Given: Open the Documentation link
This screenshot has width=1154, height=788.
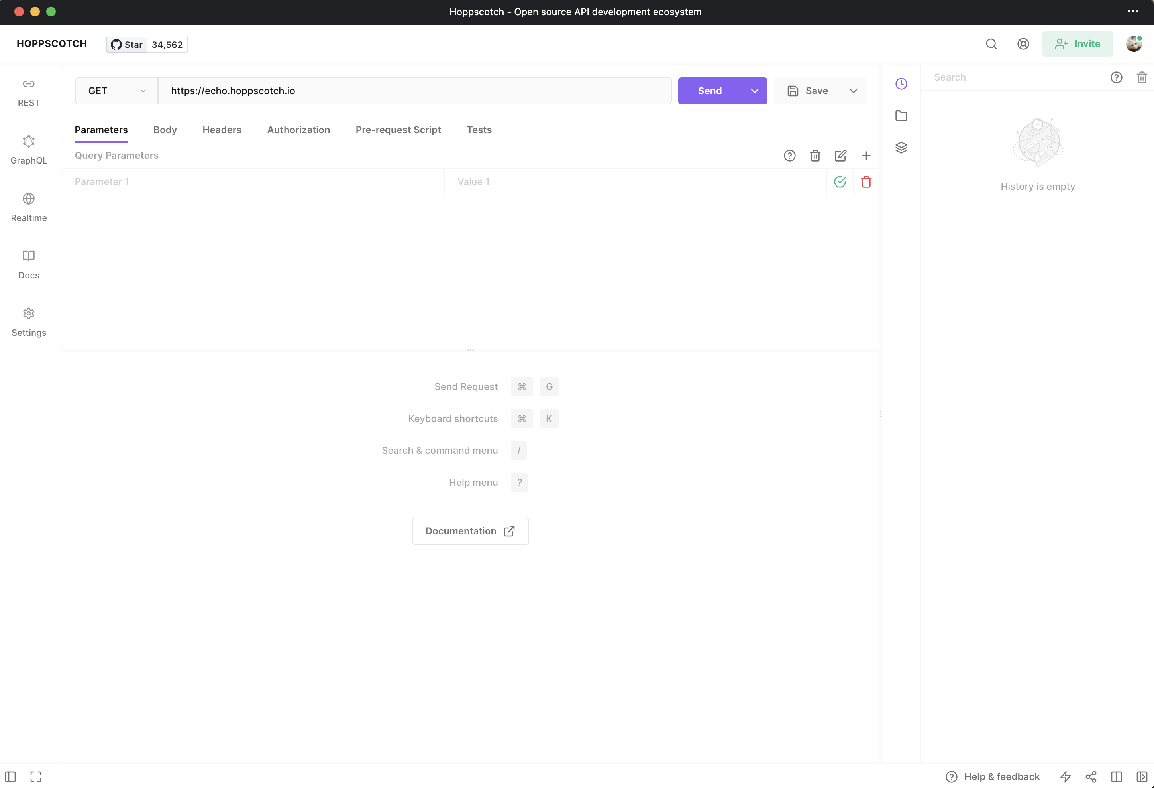Looking at the screenshot, I should click(x=470, y=531).
